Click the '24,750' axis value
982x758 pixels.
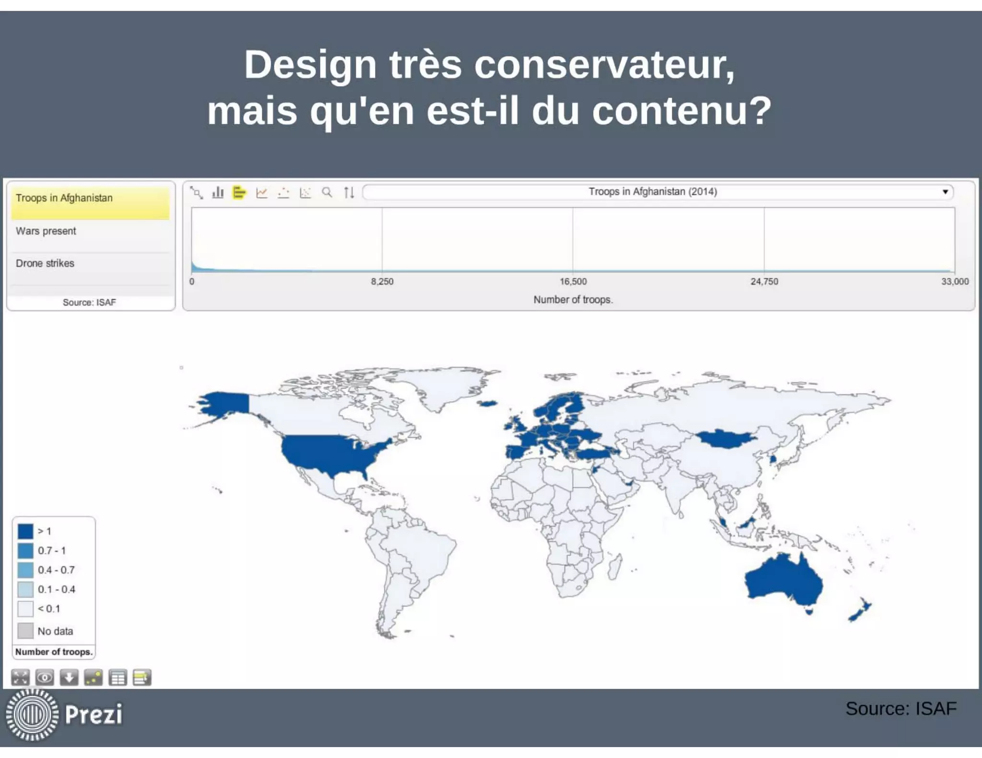tap(764, 282)
